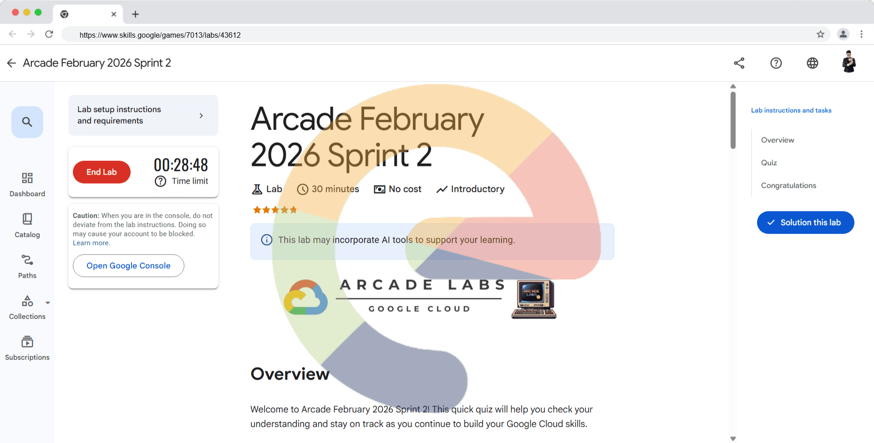Open the browser three-dot menu
This screenshot has width=874, height=443.
tap(861, 35)
